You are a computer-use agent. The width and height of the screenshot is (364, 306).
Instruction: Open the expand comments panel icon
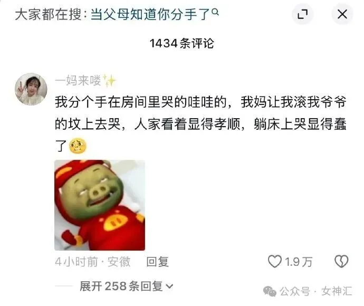pyautogui.click(x=302, y=14)
